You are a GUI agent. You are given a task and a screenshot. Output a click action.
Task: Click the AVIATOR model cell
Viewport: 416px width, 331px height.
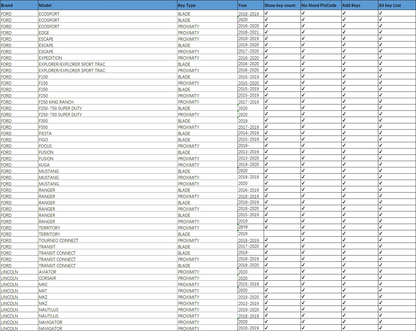point(108,272)
